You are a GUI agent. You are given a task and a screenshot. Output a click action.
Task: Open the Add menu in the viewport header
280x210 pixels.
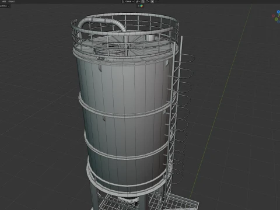(4, 1)
